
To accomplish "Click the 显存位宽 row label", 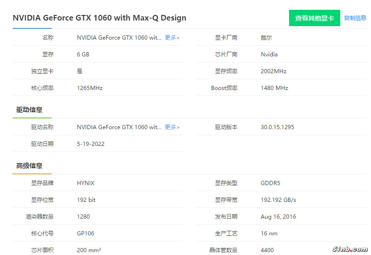I will 42,200.
